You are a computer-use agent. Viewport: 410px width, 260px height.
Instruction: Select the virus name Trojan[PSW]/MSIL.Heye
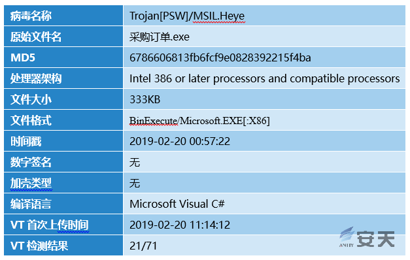[187, 16]
